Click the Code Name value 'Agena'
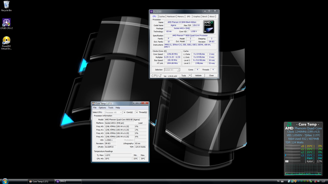 click(173, 25)
